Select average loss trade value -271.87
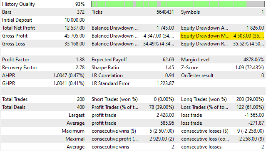The height and width of the screenshot is (151, 266). [256, 123]
